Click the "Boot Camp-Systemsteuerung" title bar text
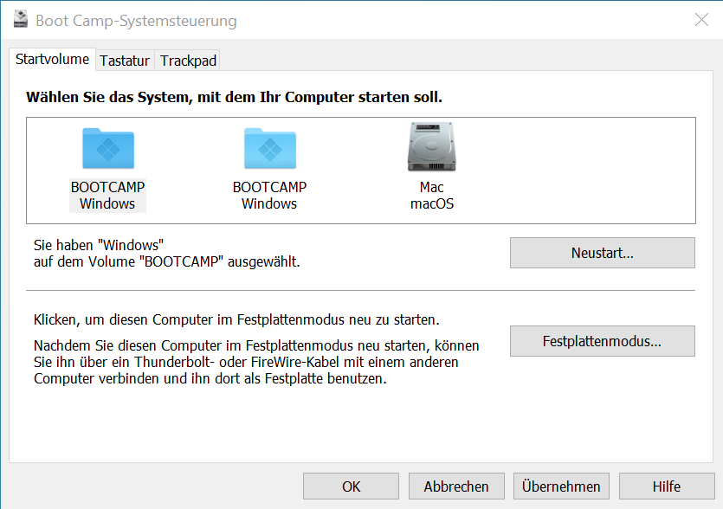The image size is (723, 509). click(136, 21)
